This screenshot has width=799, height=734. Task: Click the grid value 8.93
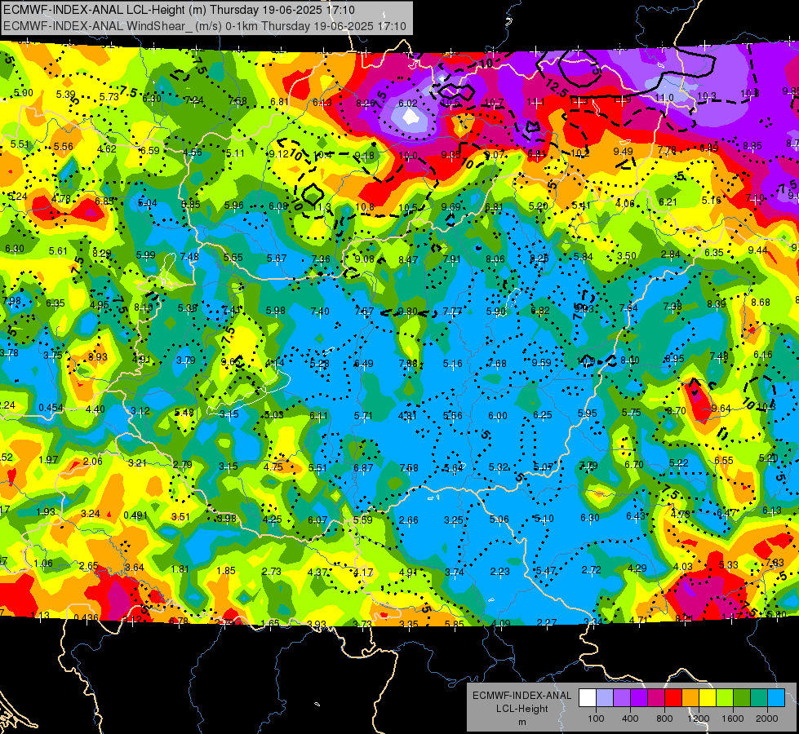pyautogui.click(x=98, y=356)
